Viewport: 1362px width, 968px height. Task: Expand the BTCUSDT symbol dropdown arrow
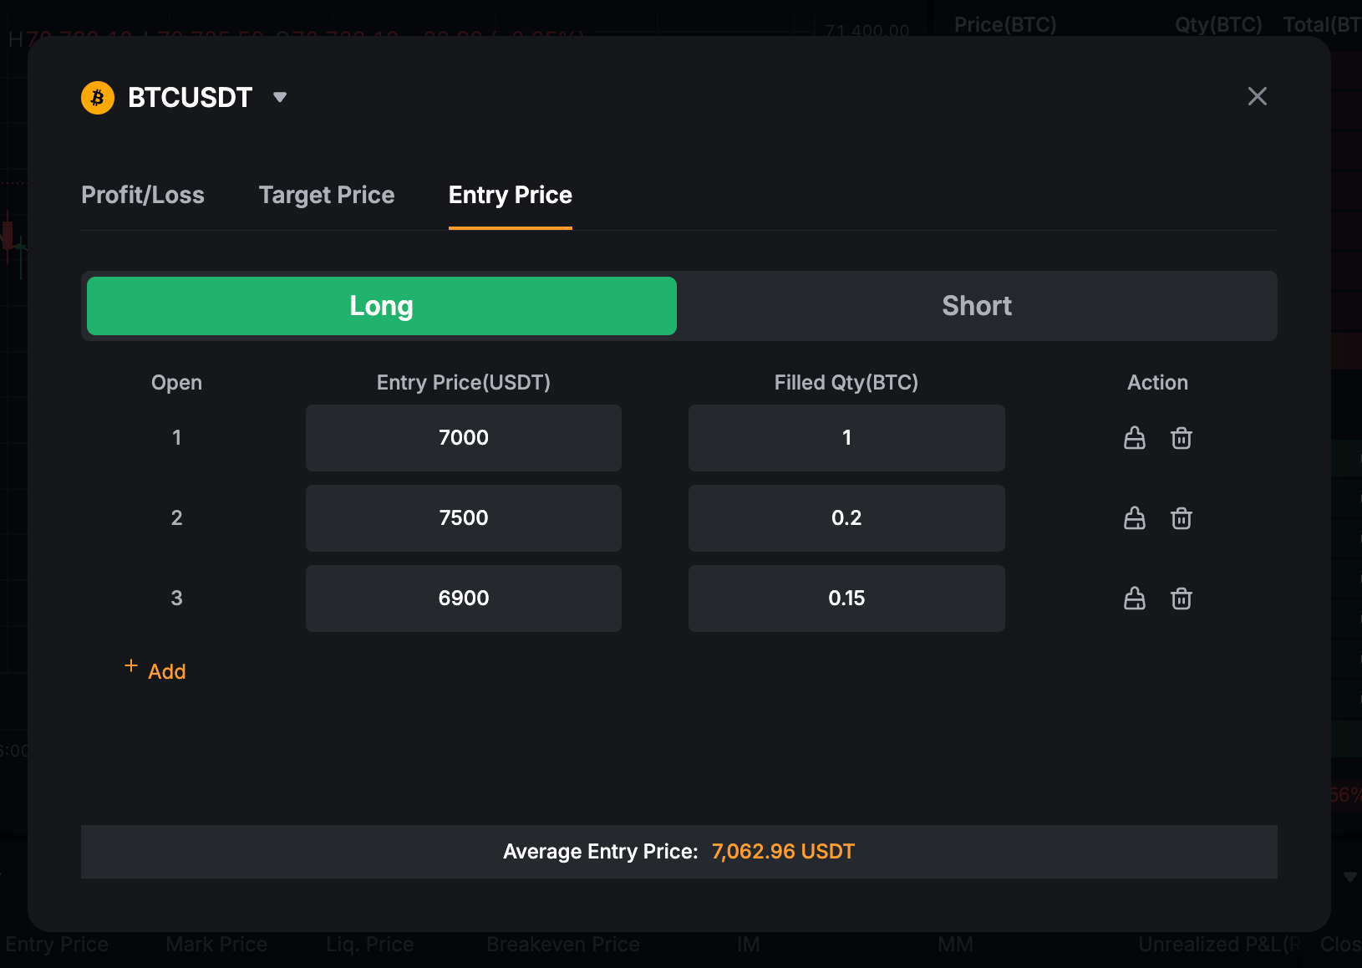280,98
